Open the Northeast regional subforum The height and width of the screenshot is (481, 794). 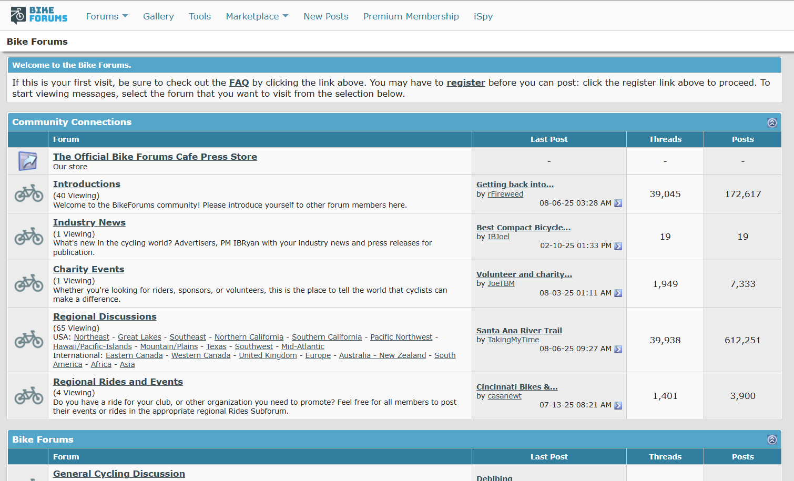(x=91, y=337)
